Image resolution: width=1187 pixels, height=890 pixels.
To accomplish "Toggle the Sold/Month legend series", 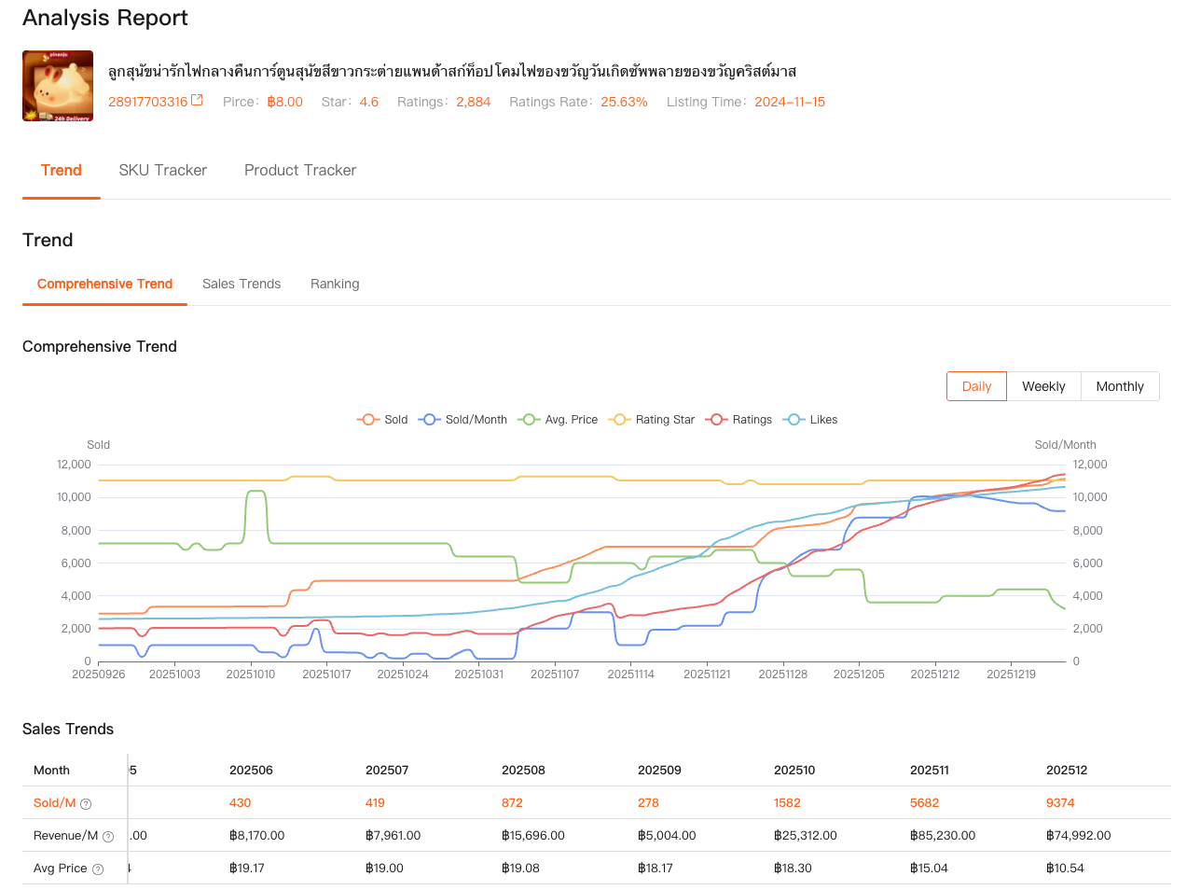I will [463, 420].
